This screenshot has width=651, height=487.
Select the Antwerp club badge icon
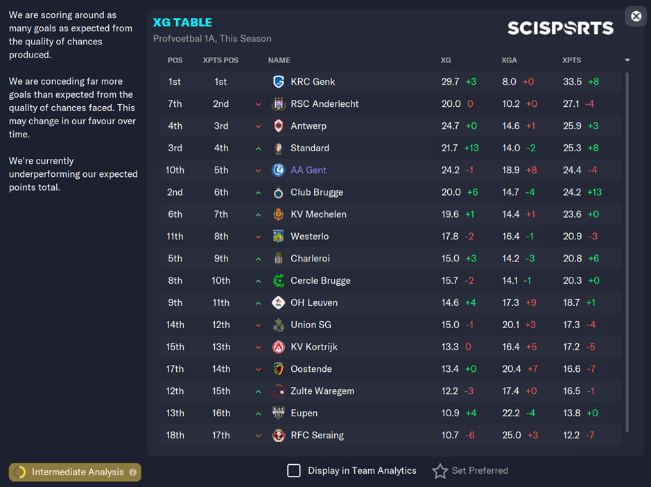(278, 126)
